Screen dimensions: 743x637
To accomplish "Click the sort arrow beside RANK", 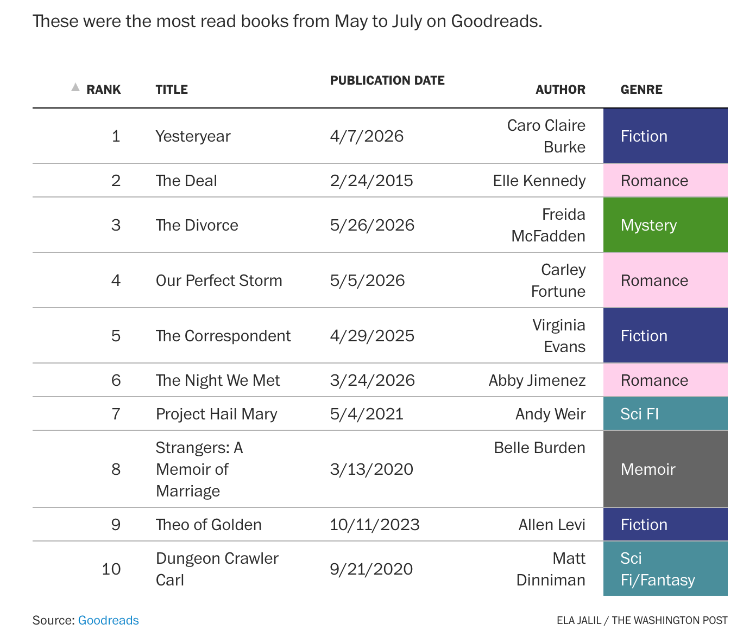I will point(75,87).
